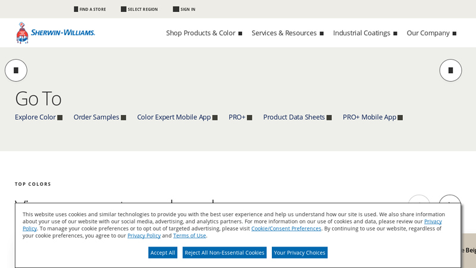The width and height of the screenshot is (476, 268).
Task: Open the Explore Color link
Action: coord(38,117)
